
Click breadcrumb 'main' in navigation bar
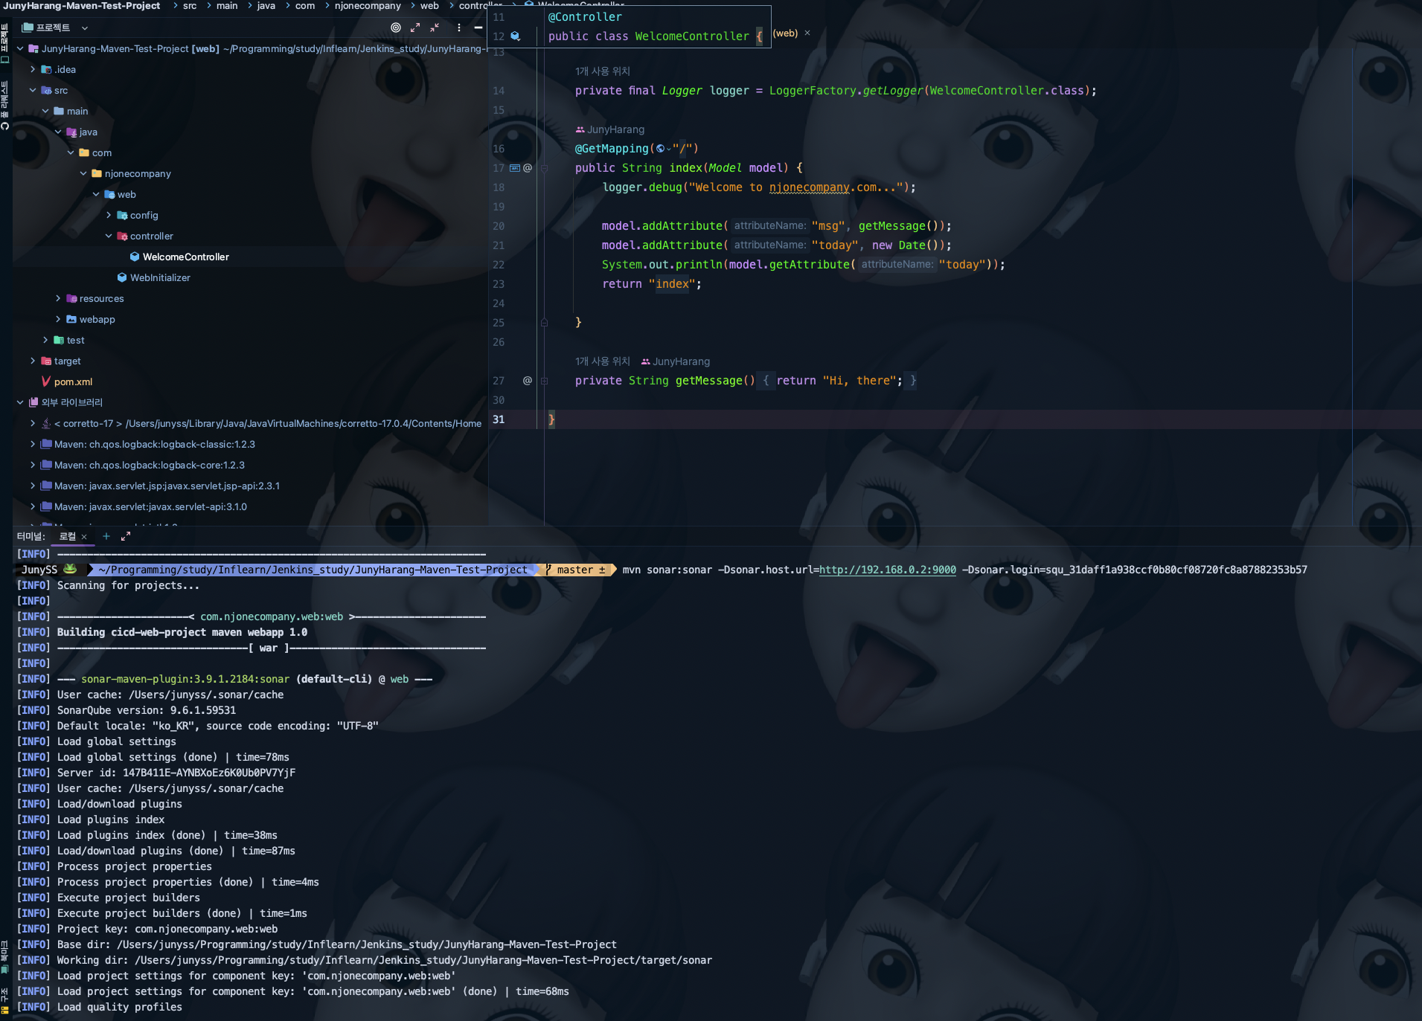[x=227, y=6]
